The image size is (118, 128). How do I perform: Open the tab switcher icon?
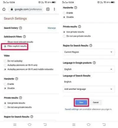48,9
